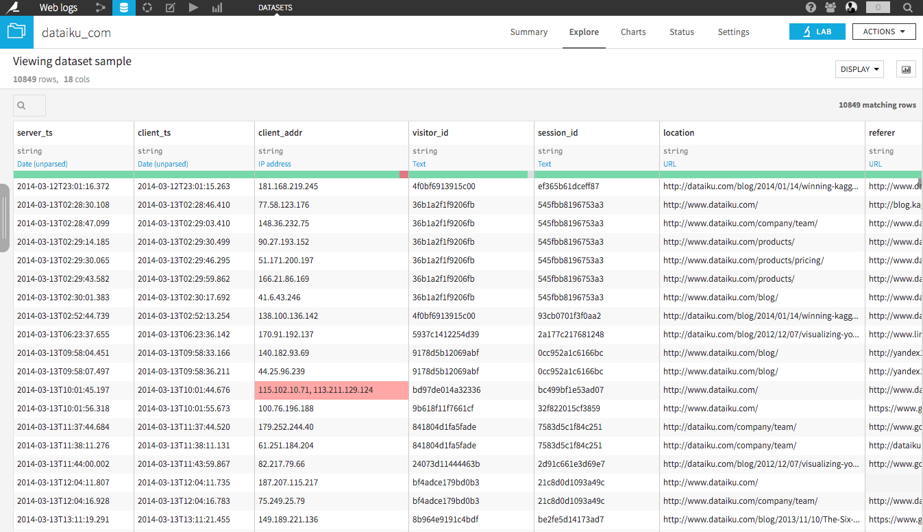
Task: Select invalid cell 115.102.10.71, 113.211.129.124
Action: point(332,390)
